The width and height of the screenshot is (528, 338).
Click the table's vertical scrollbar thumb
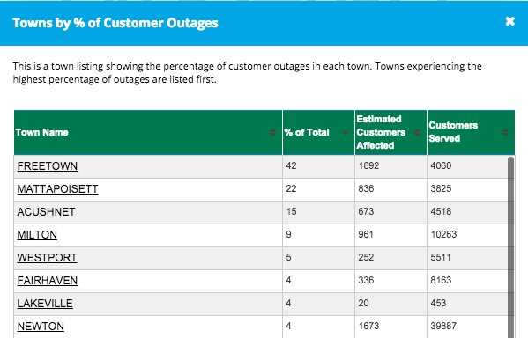click(x=511, y=247)
